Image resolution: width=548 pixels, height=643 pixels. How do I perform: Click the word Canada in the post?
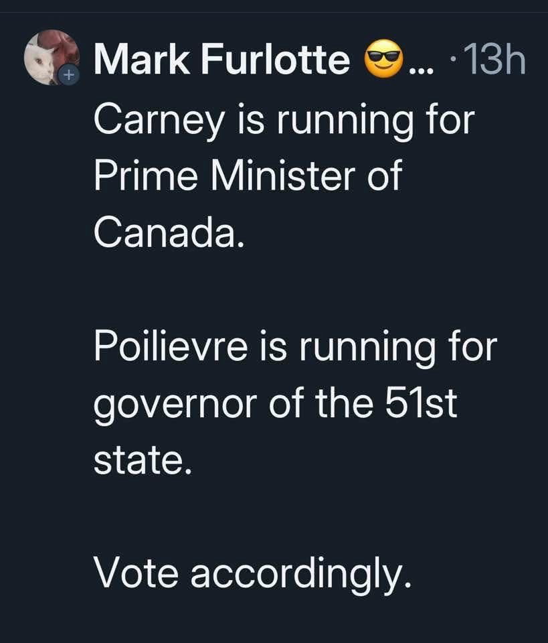[165, 232]
